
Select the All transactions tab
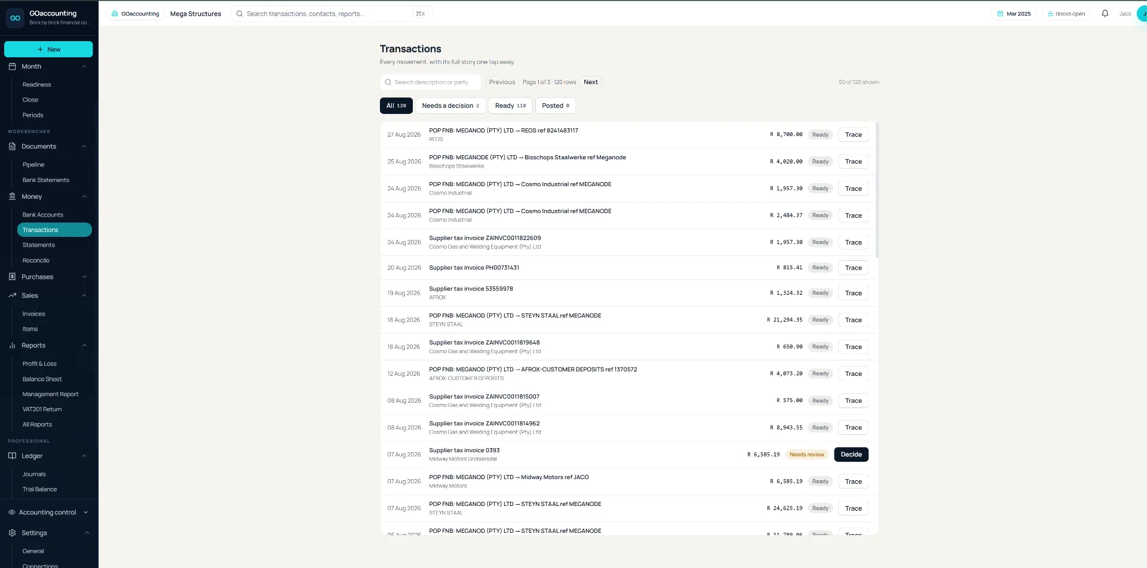click(x=396, y=106)
